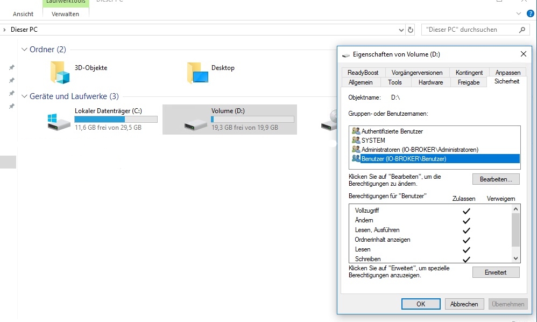Close the Eigenschaften von Volume (D:) dialog
The image size is (537, 322).
524,54
